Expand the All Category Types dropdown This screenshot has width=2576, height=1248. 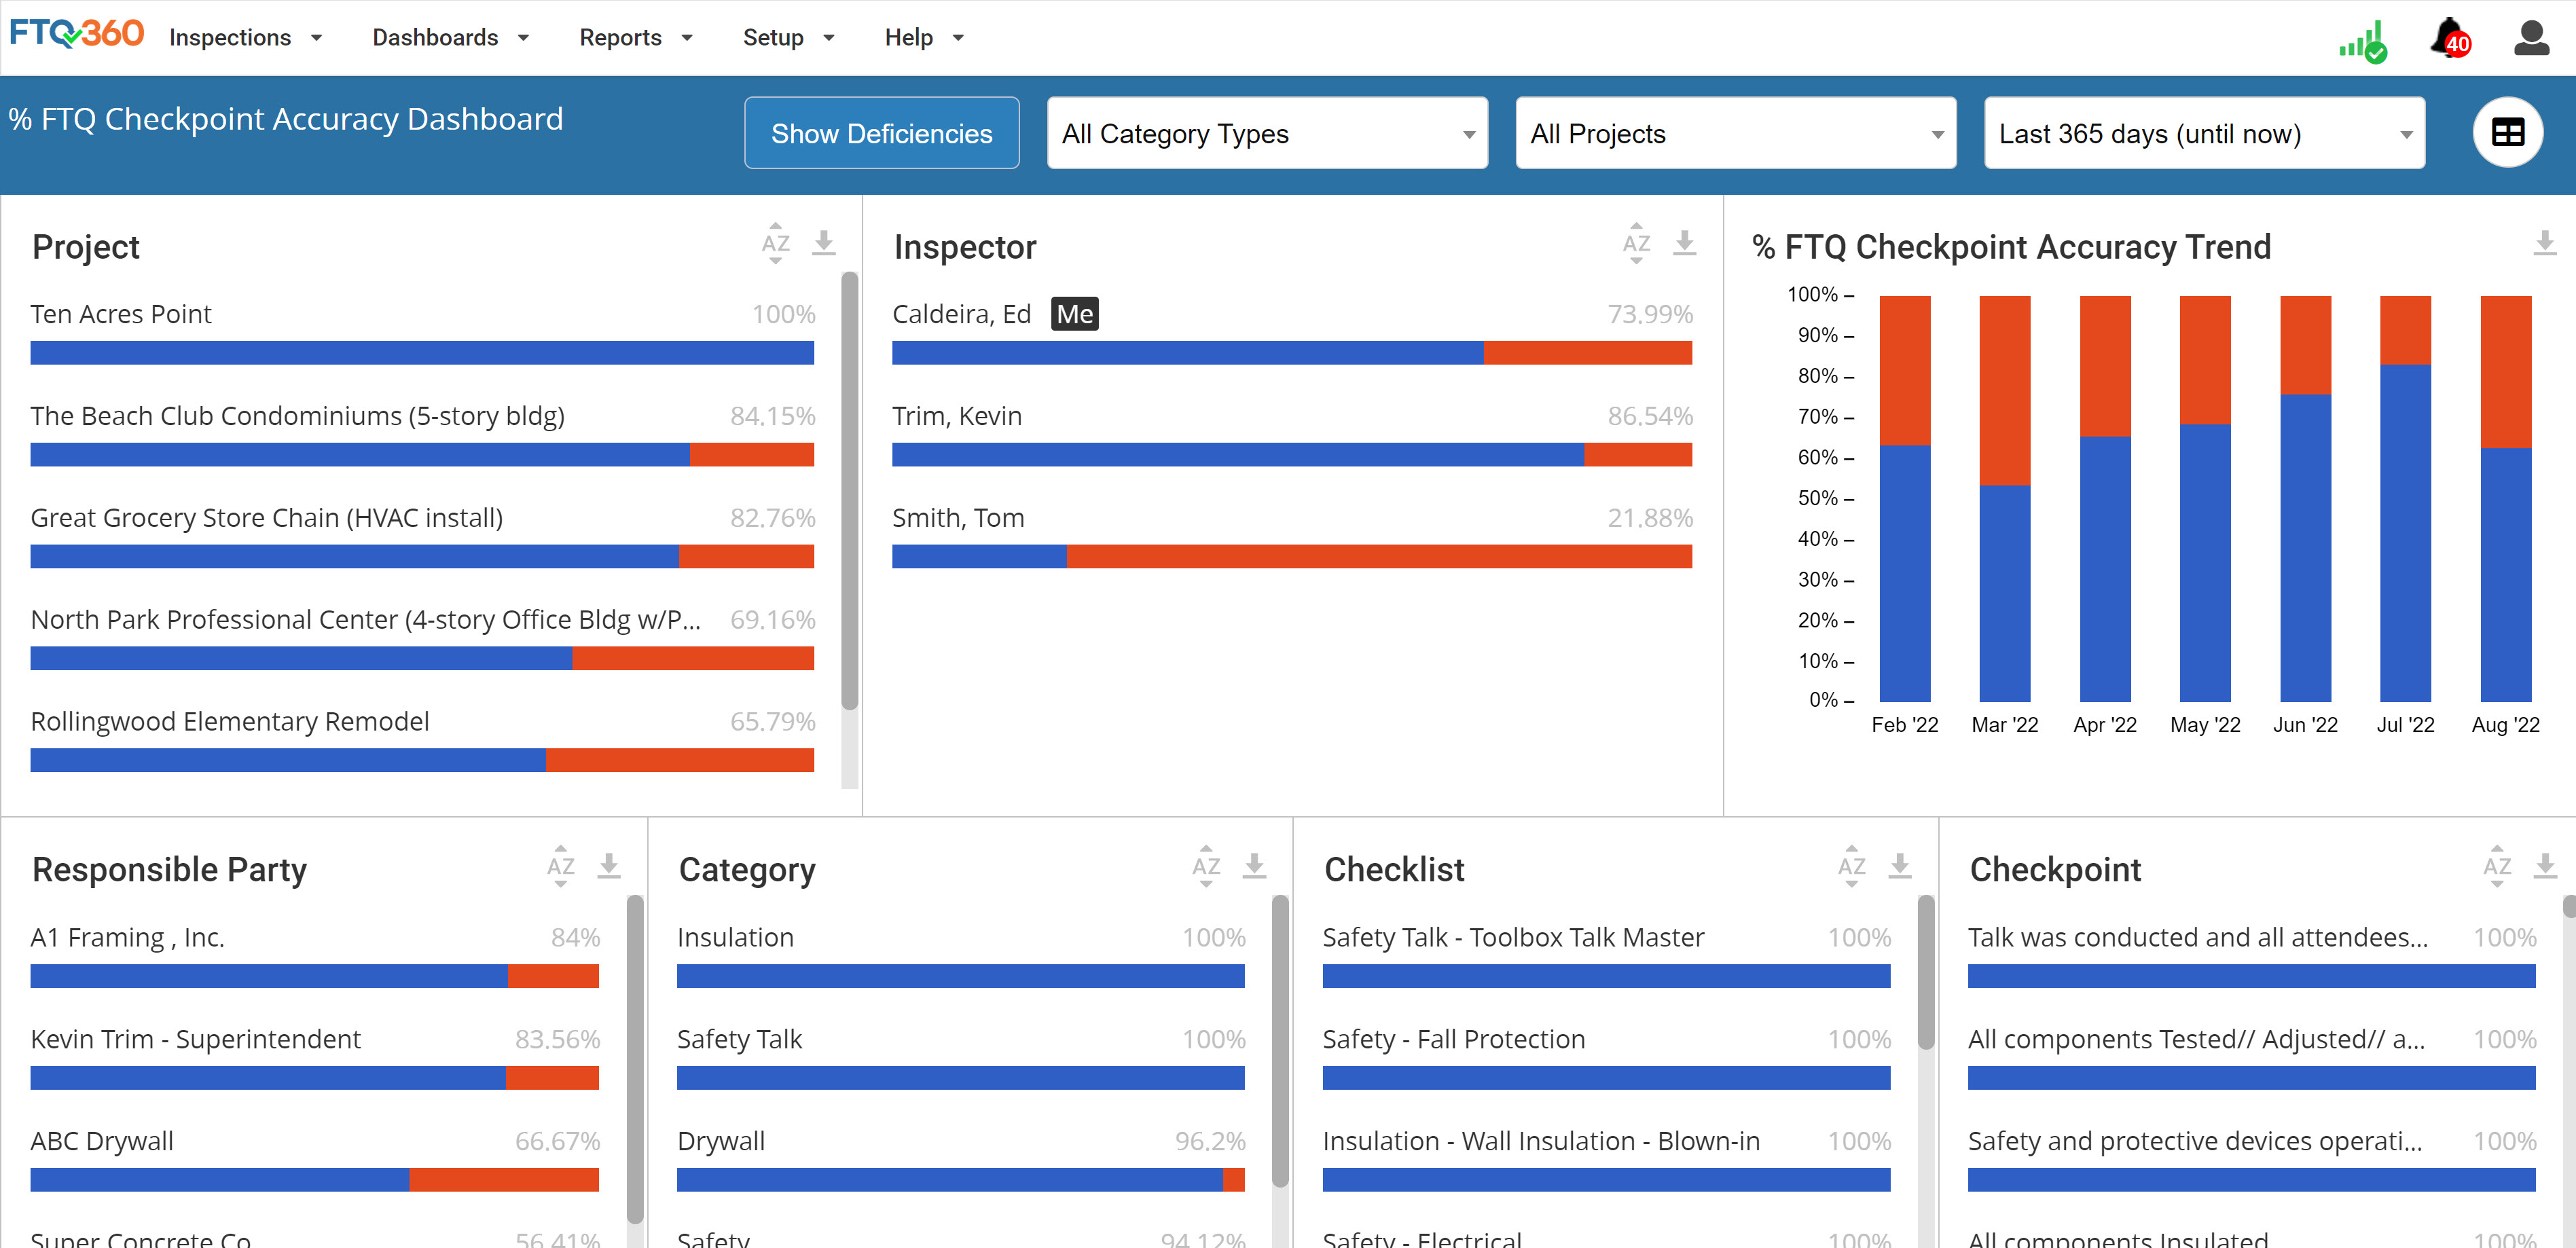(x=1267, y=133)
